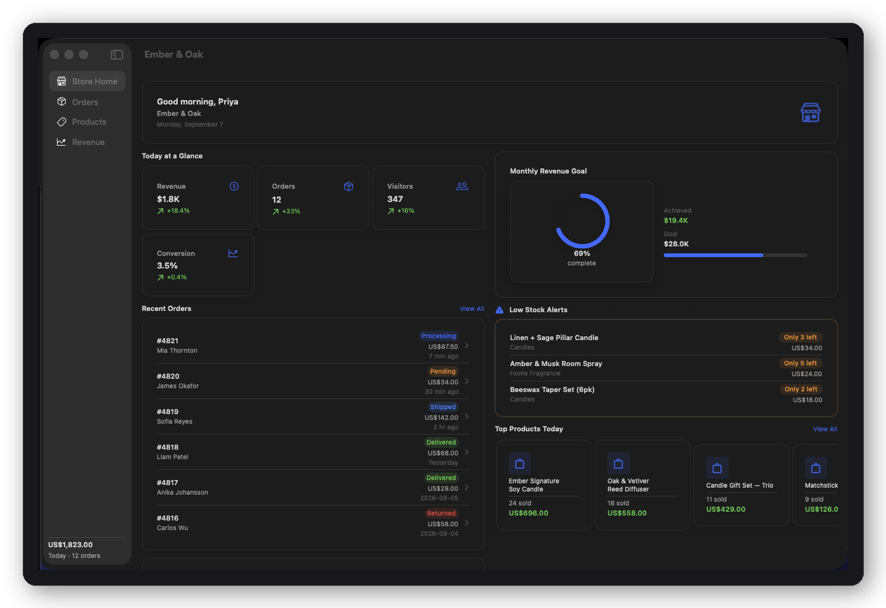The width and height of the screenshot is (886, 608).
Task: Open order #4816 chevron for Carlos Wu
Action: coord(467,523)
